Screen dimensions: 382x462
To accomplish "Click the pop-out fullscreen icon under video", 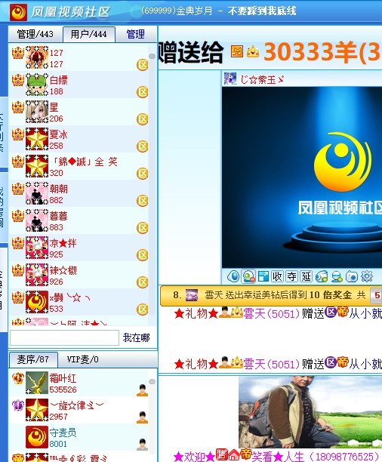I will pyautogui.click(x=263, y=276).
